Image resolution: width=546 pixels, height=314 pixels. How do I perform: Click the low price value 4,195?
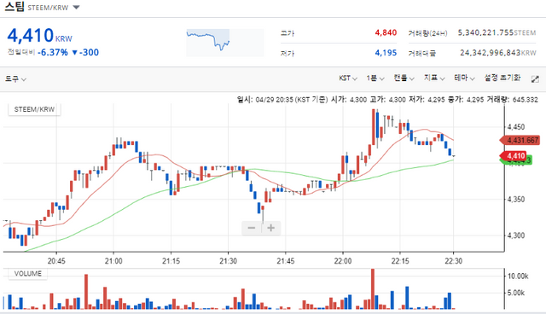[386, 53]
